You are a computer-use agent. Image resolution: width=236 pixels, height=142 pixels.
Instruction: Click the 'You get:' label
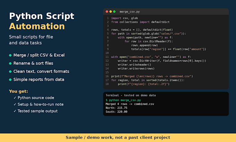pyautogui.click(x=18, y=91)
